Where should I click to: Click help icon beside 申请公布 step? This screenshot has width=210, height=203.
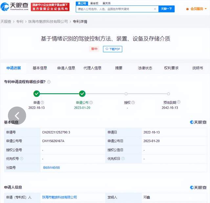click(x=91, y=103)
